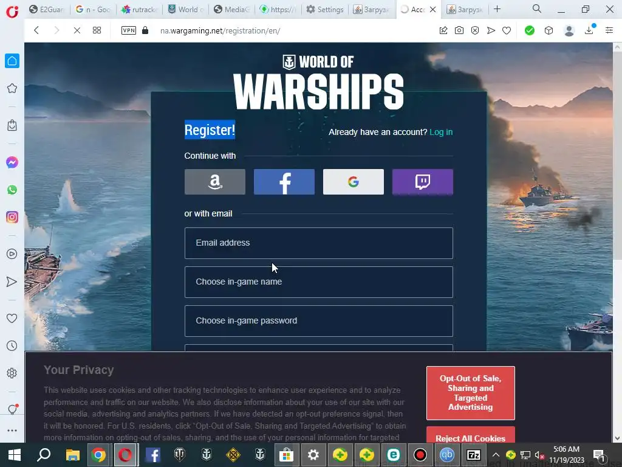Screen dimensions: 622x467
Task: Continue with Google
Action: [x=354, y=182]
